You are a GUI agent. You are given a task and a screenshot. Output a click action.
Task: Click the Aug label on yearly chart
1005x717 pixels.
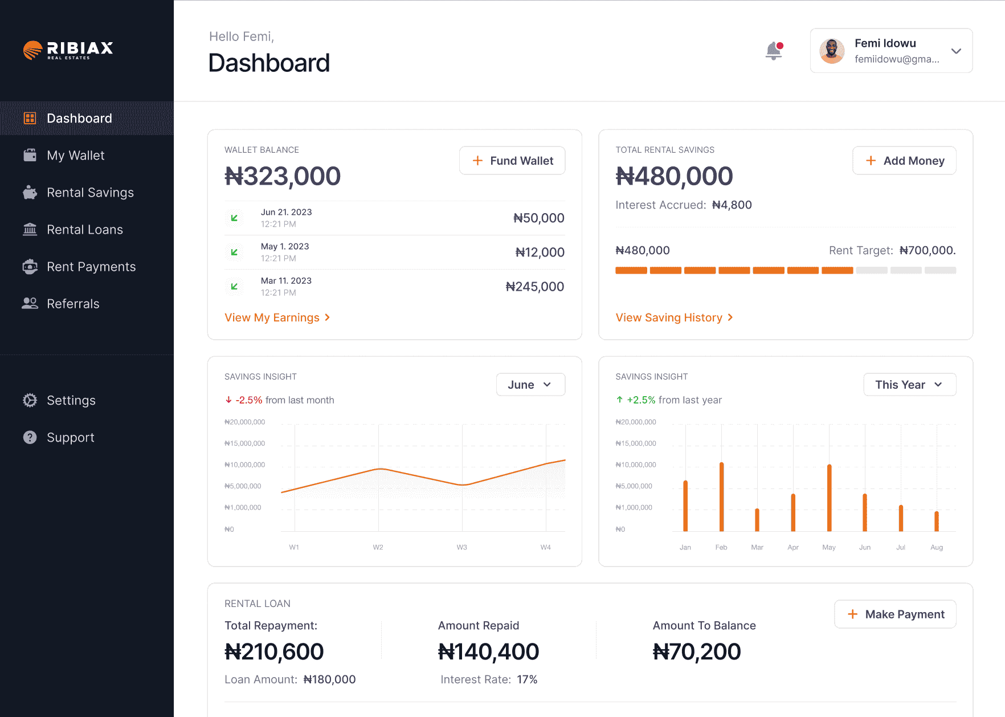(x=937, y=547)
